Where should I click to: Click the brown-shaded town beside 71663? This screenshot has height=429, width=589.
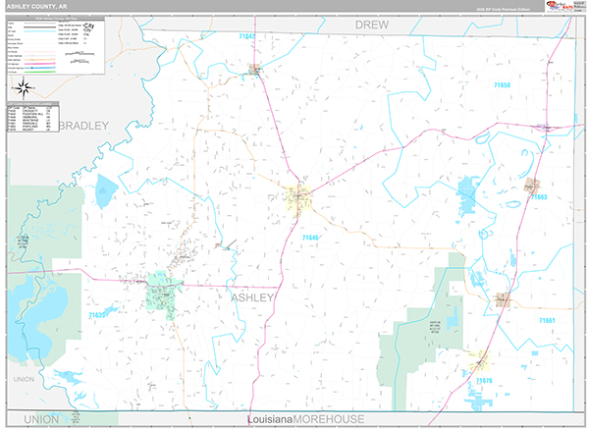click(532, 186)
